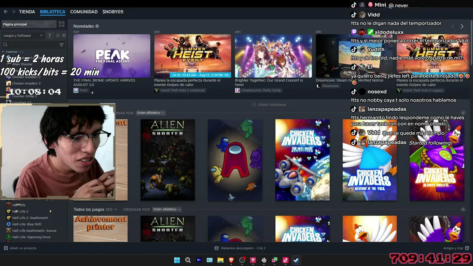Open SteelSeries app from the taskbar
This screenshot has height=266, width=473.
pyautogui.click(x=264, y=260)
